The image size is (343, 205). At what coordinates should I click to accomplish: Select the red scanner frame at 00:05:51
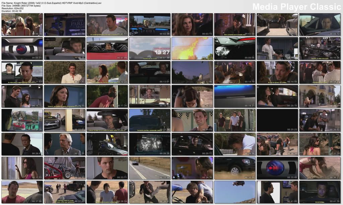tap(22, 48)
